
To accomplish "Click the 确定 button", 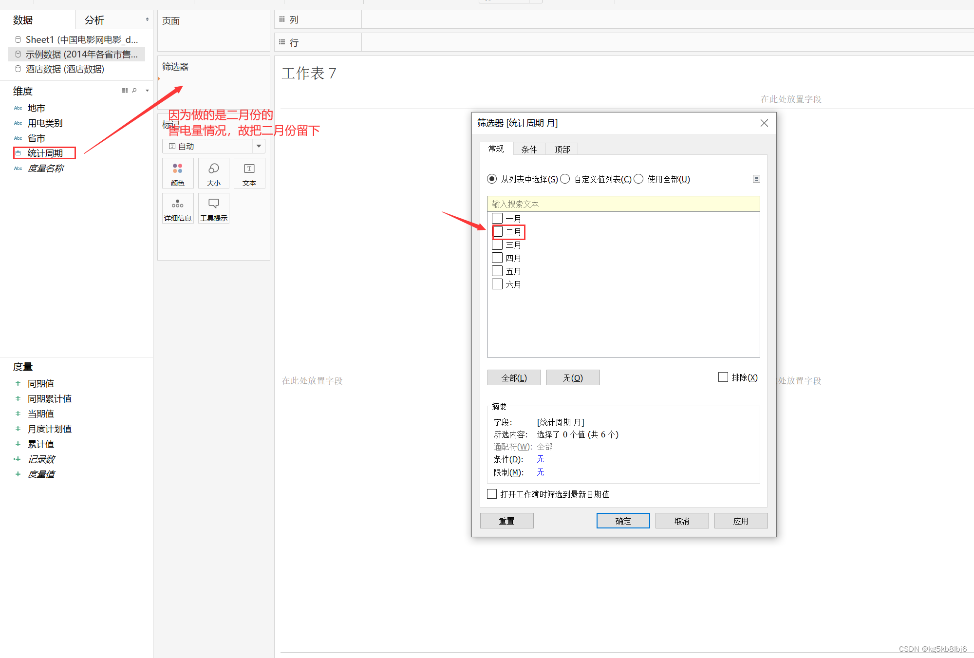I will (x=623, y=521).
